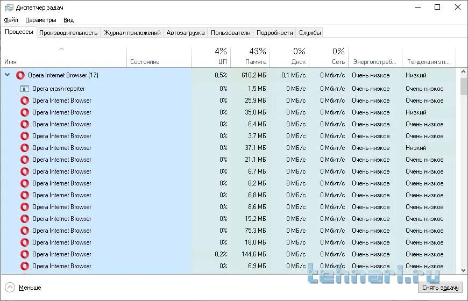Viewport: 468px width, 301px height.
Task: Open the Файл menu
Action: 11,20
